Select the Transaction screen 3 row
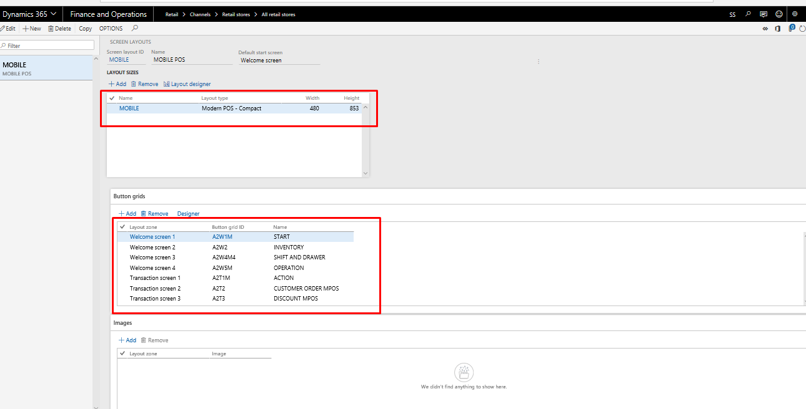Viewport: 806px width, 409px height. pyautogui.click(x=236, y=299)
